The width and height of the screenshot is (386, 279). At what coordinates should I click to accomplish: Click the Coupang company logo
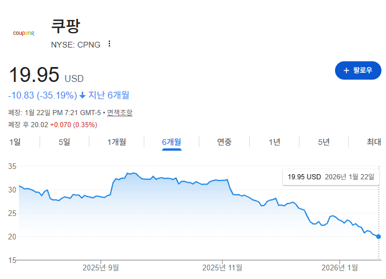click(x=23, y=33)
